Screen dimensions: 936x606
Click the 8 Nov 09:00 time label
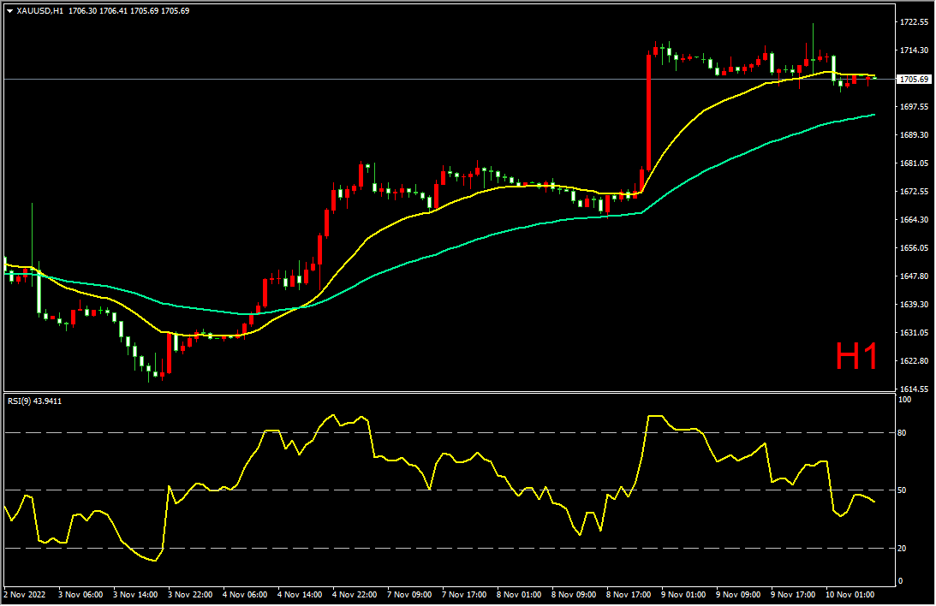[574, 595]
